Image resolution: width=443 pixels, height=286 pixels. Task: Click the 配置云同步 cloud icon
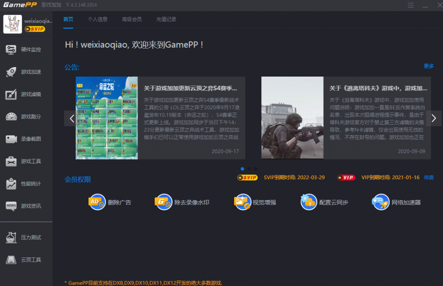coord(308,202)
